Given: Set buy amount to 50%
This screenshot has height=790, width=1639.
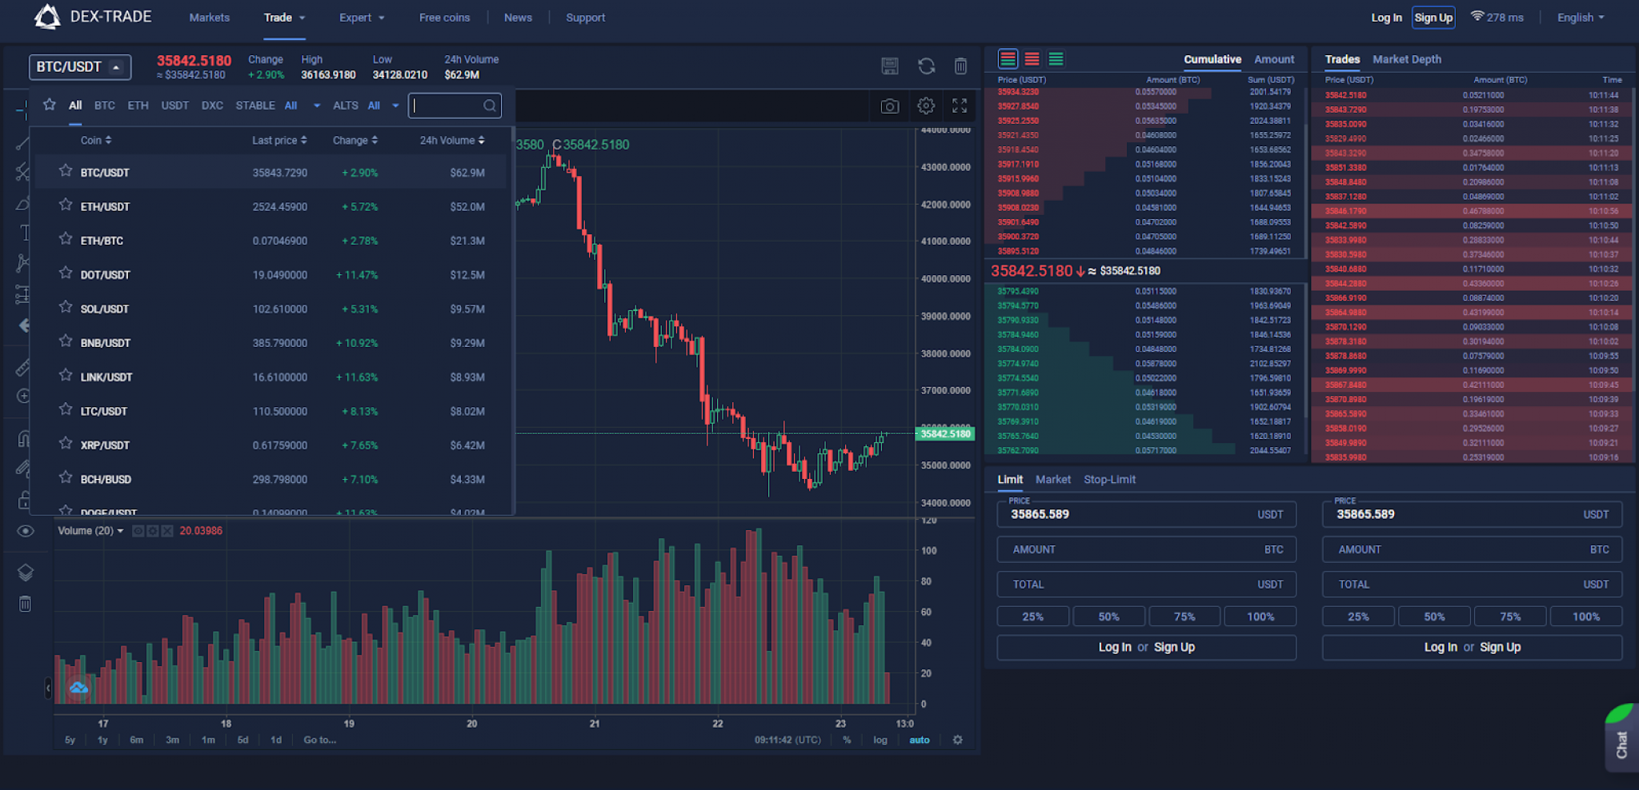Looking at the screenshot, I should click(x=1109, y=616).
